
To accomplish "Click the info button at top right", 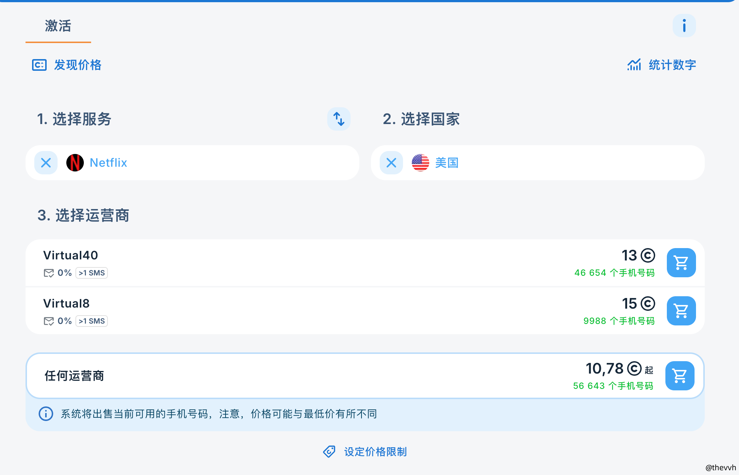I will point(684,26).
